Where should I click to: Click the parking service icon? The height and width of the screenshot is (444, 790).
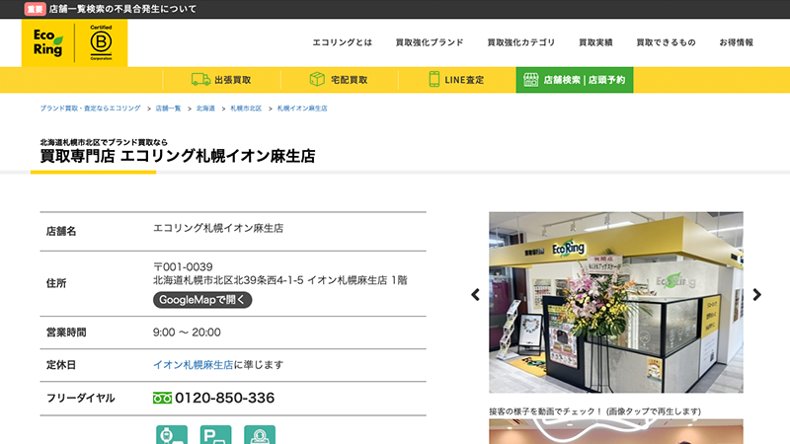pyautogui.click(x=215, y=434)
